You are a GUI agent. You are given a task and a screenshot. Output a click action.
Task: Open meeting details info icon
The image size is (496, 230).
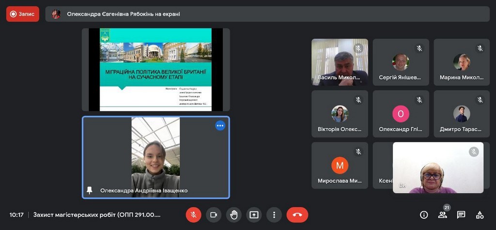[424, 215]
